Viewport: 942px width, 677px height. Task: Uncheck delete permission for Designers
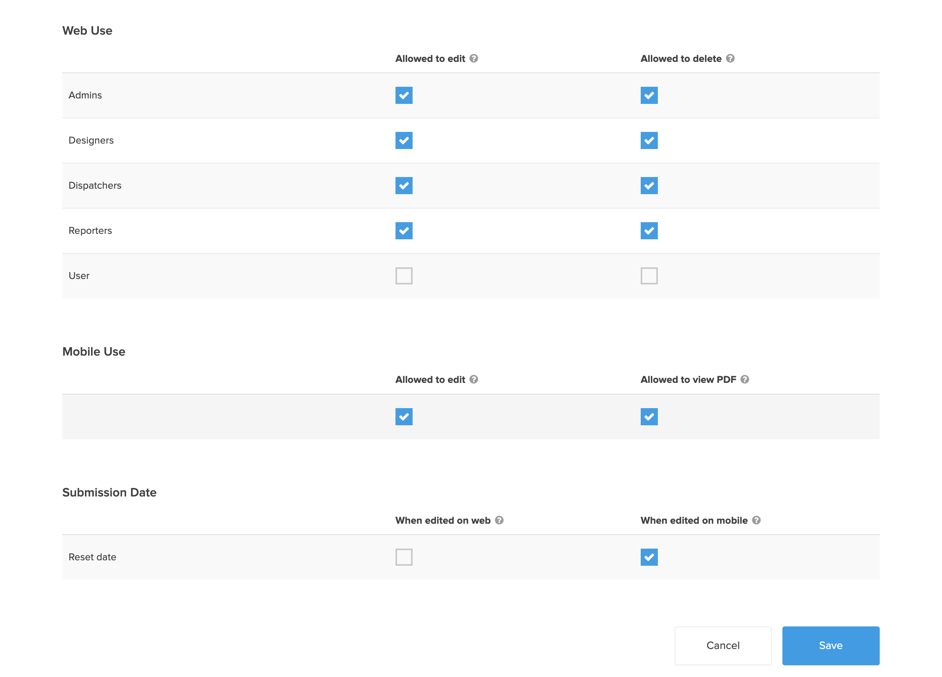click(x=649, y=140)
